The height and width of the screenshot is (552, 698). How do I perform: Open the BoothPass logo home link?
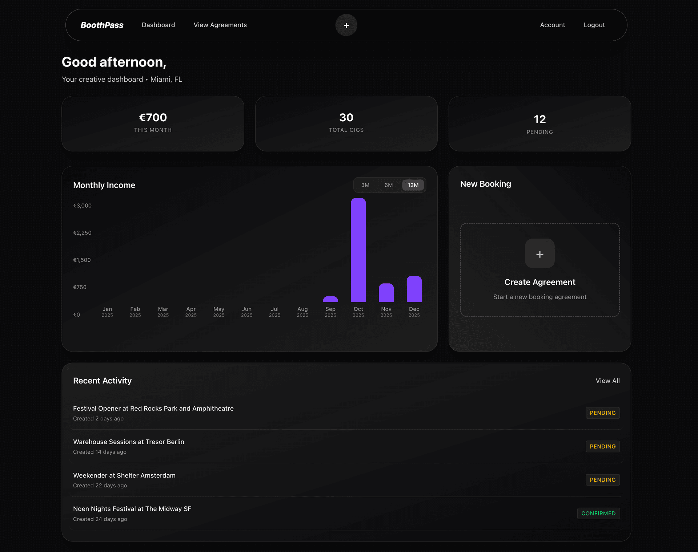[x=102, y=25]
